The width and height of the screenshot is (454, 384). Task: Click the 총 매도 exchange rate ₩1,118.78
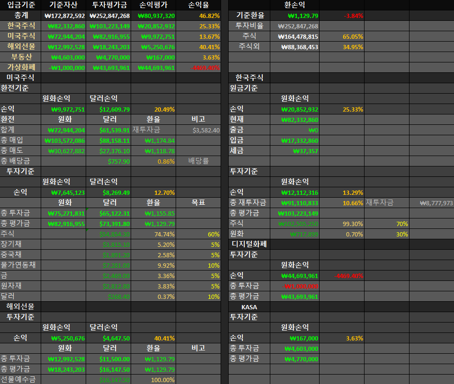pos(153,151)
